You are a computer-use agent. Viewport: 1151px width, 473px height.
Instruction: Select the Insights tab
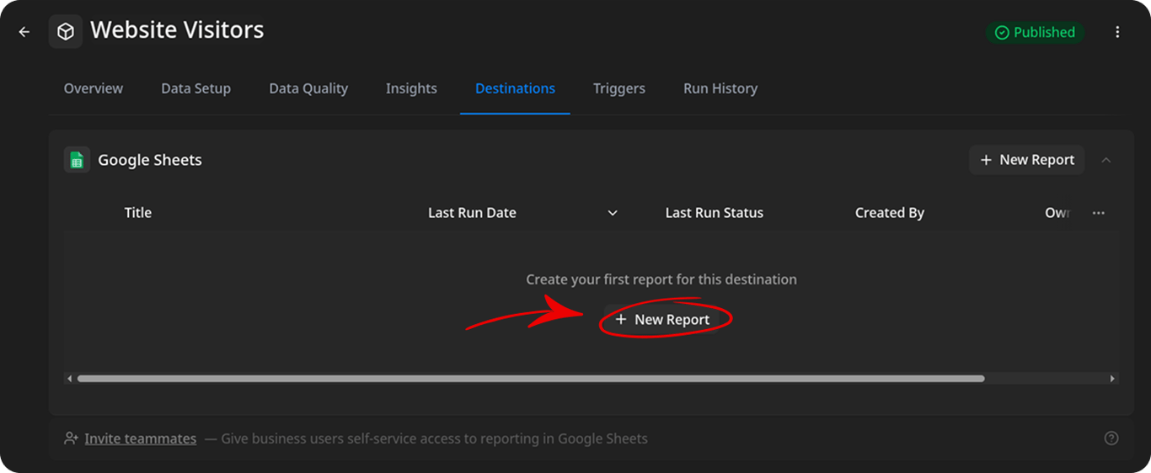pos(411,88)
